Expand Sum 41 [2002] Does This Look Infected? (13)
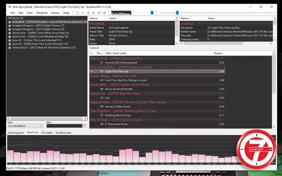Screen dimensions: 282x176 click(10, 44)
